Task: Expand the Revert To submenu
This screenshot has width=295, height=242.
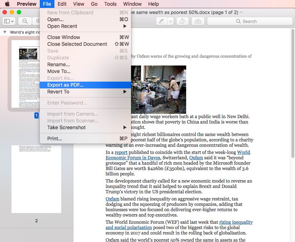Action: point(86,92)
